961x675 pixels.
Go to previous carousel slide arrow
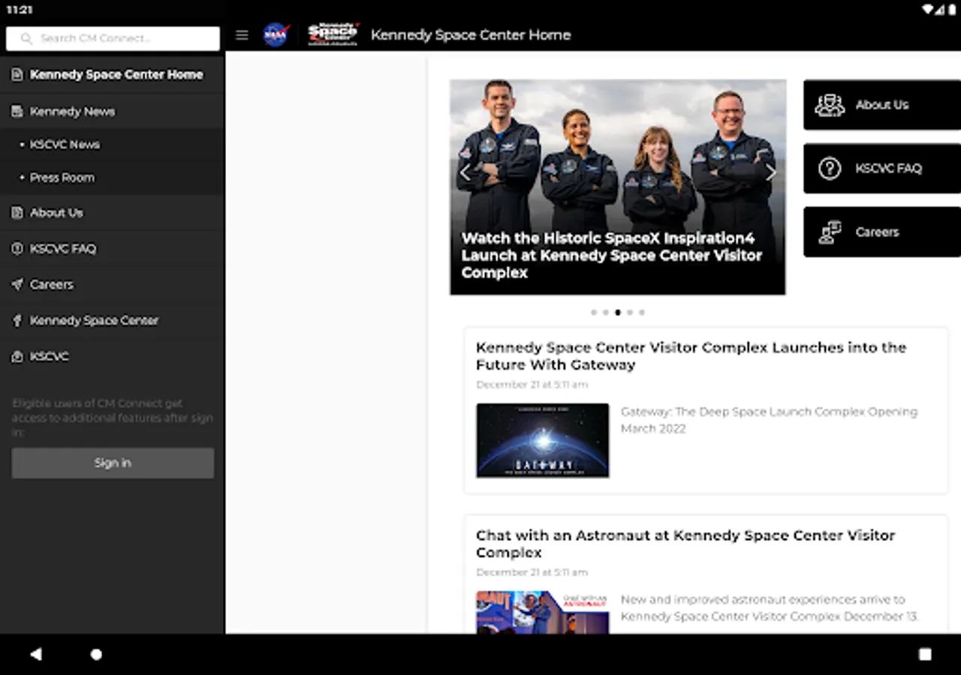465,173
